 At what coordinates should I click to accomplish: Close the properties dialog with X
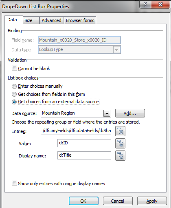[160, 4]
